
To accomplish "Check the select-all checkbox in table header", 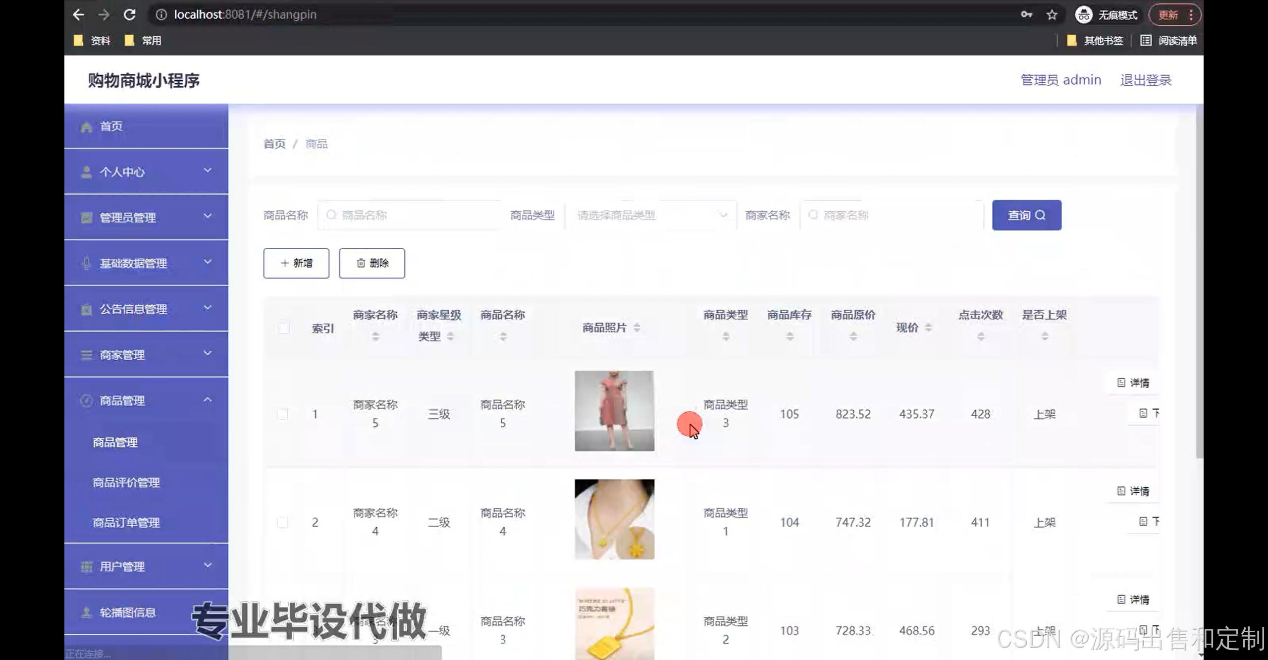I will [284, 328].
